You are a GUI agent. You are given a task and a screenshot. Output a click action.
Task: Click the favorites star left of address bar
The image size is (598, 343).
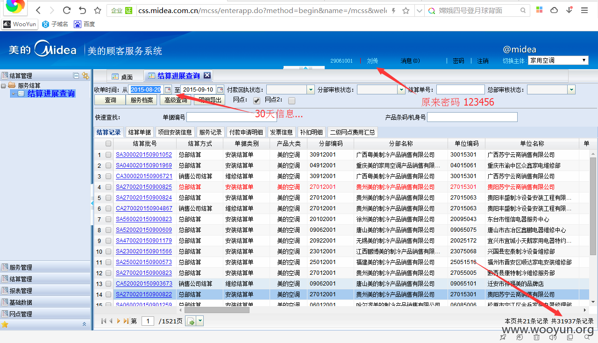click(x=97, y=10)
